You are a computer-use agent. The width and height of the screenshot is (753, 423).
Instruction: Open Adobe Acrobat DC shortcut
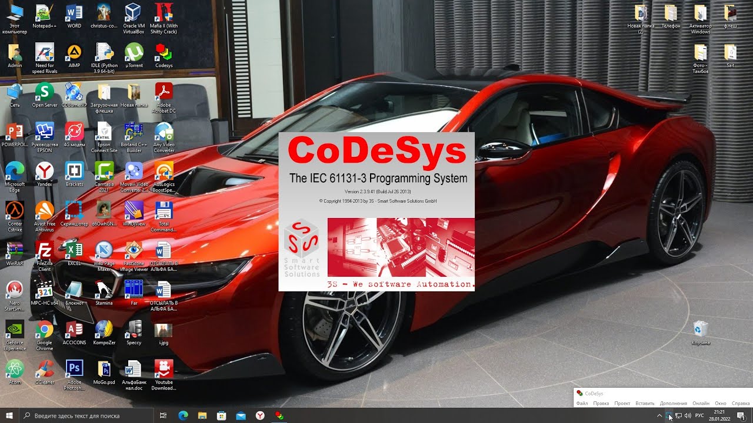click(164, 99)
